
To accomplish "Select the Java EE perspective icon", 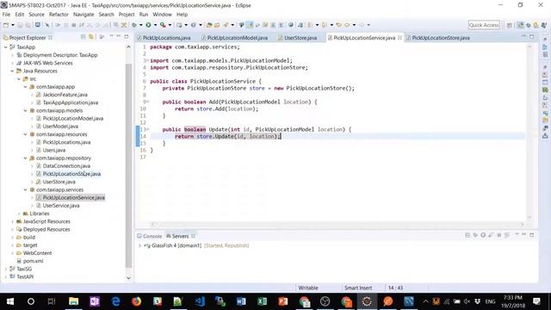I will coord(520,25).
